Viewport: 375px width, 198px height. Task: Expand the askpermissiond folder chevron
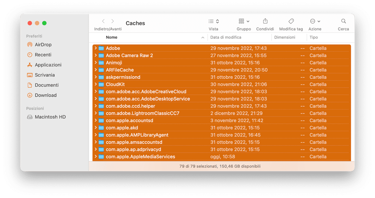pos(96,77)
